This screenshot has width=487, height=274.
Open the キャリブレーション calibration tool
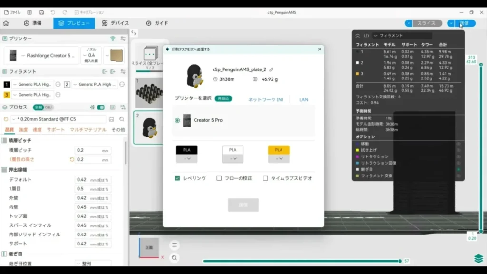pyautogui.click(x=89, y=12)
